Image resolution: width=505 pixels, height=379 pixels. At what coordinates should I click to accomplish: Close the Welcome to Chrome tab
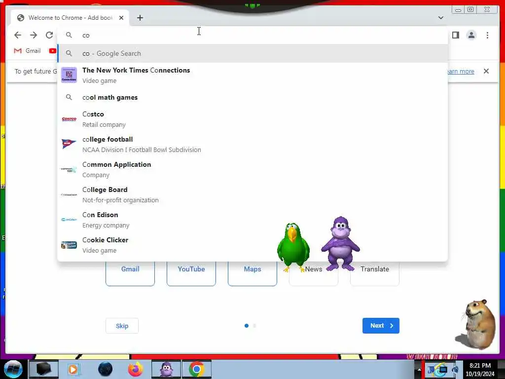click(121, 18)
